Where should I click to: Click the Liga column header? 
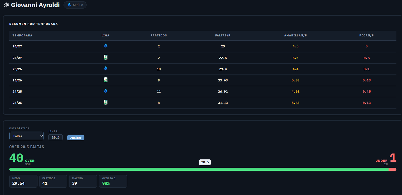[106, 35]
